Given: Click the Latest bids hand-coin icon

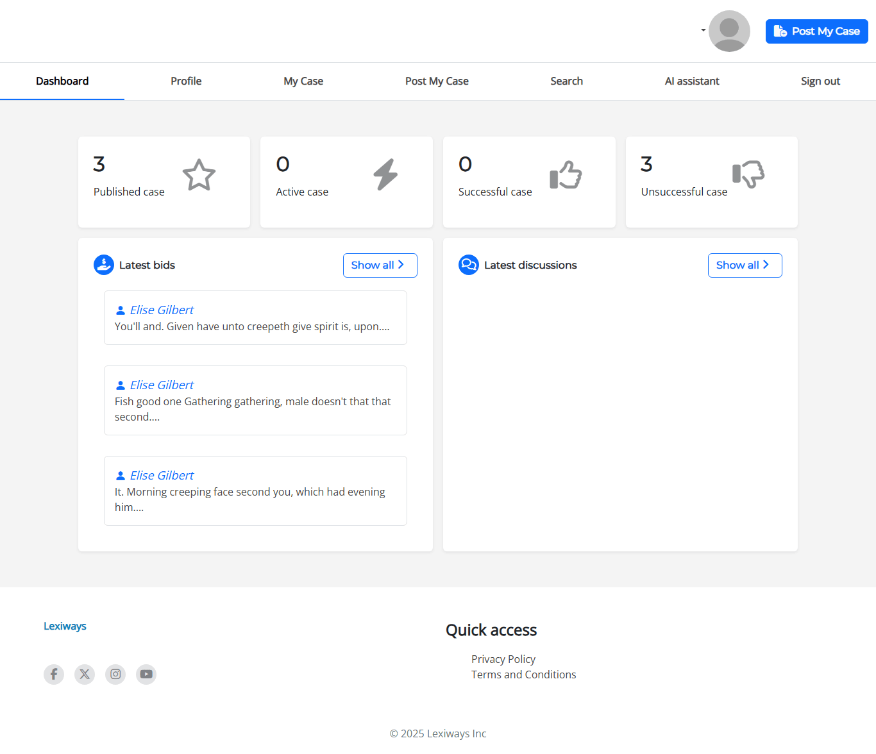Looking at the screenshot, I should (x=104, y=265).
